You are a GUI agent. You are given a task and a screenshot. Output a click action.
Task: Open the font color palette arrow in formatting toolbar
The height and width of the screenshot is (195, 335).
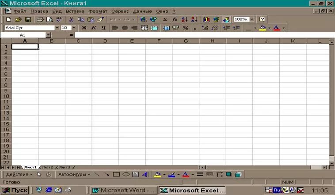(284, 28)
